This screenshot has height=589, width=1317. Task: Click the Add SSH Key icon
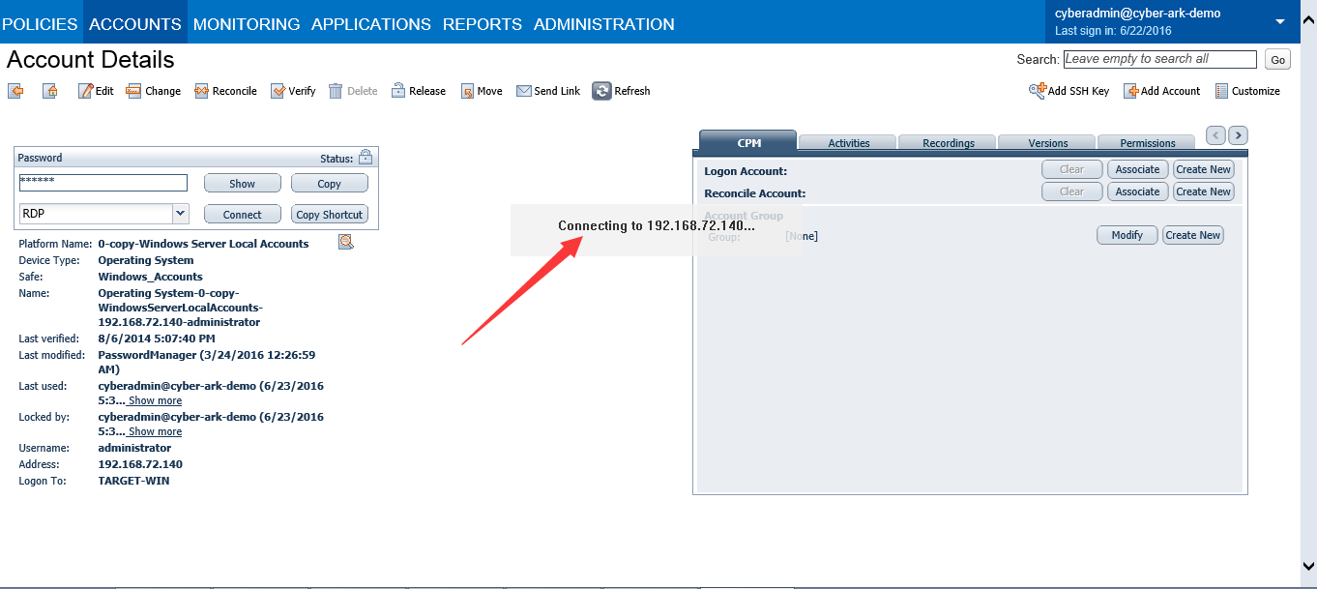click(1035, 90)
